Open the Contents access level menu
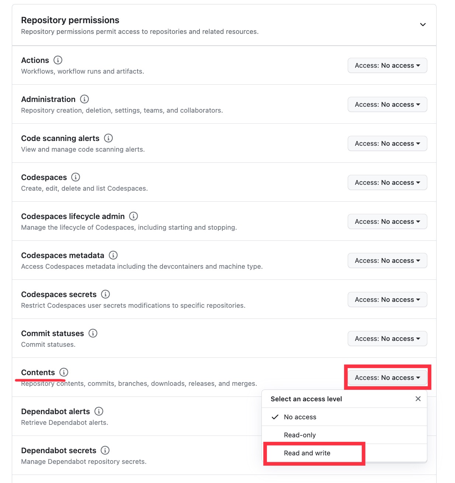Viewport: 455px width, 483px height. [387, 377]
